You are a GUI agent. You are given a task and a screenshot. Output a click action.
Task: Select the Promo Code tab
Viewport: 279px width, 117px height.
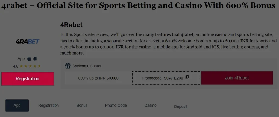(116, 106)
